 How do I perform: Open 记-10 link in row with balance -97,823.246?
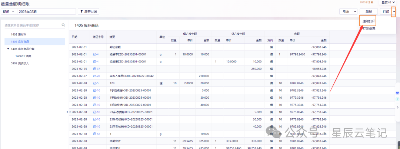[96, 91]
